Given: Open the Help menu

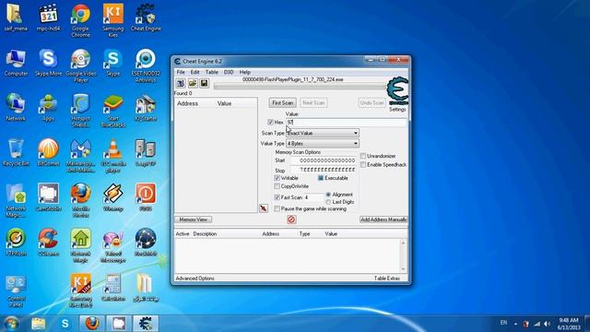Looking at the screenshot, I should pyautogui.click(x=245, y=72).
